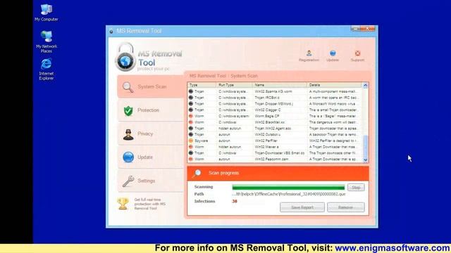Click the Spyware row orange type icon
Viewport: 451px width, 253px height.
click(191, 141)
